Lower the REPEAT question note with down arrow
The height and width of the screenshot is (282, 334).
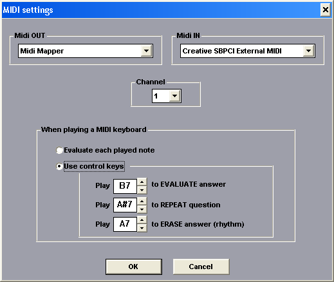[142, 209]
